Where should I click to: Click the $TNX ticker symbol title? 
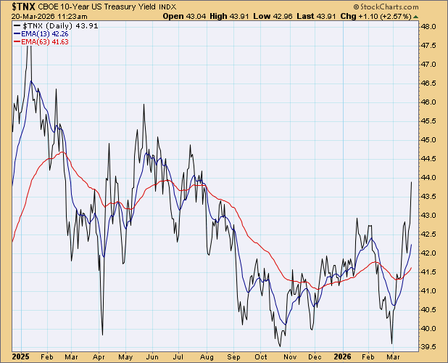tap(23, 7)
